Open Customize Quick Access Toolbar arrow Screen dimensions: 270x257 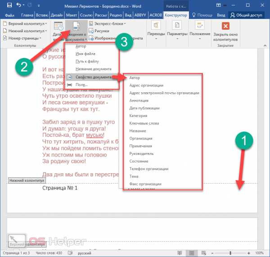coord(39,5)
